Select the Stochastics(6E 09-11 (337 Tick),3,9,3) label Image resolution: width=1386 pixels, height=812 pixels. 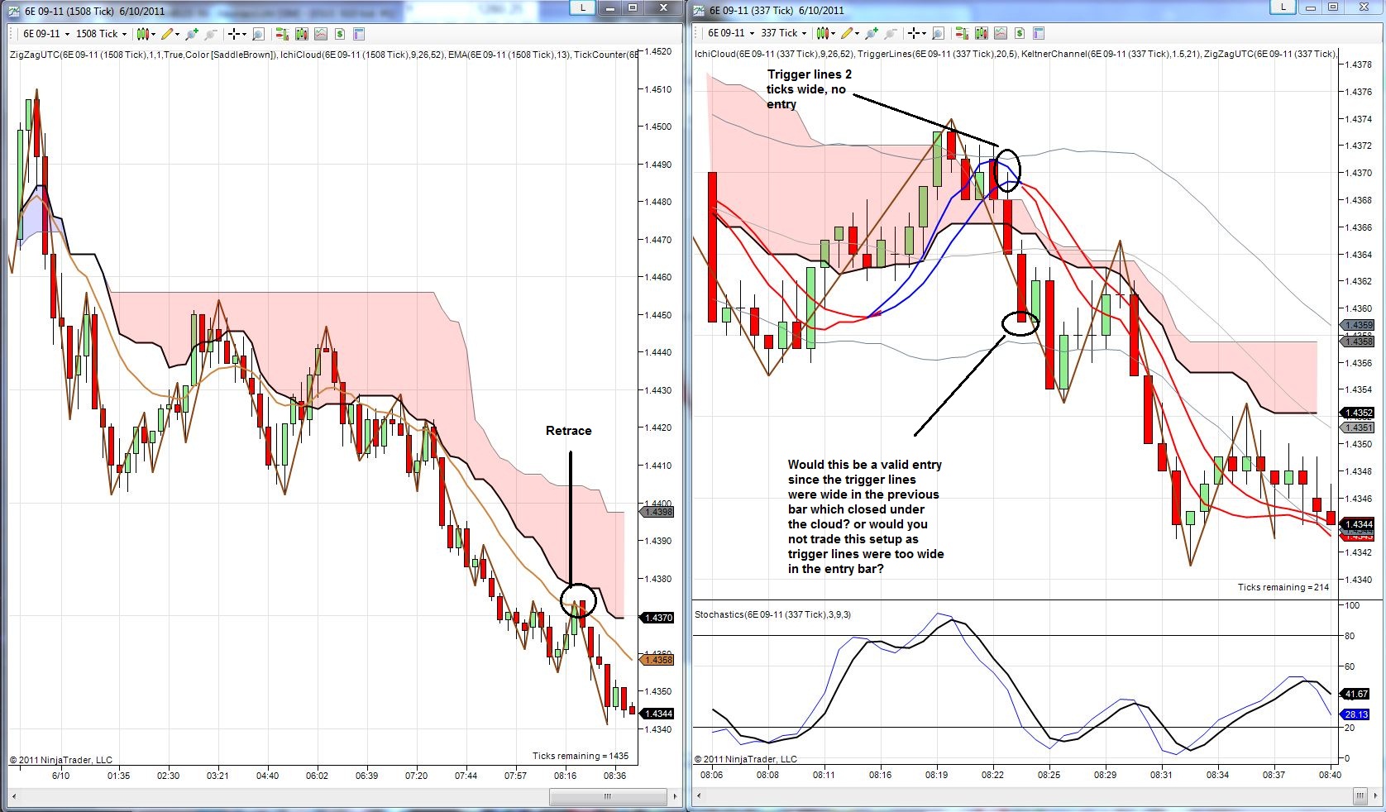click(x=772, y=614)
